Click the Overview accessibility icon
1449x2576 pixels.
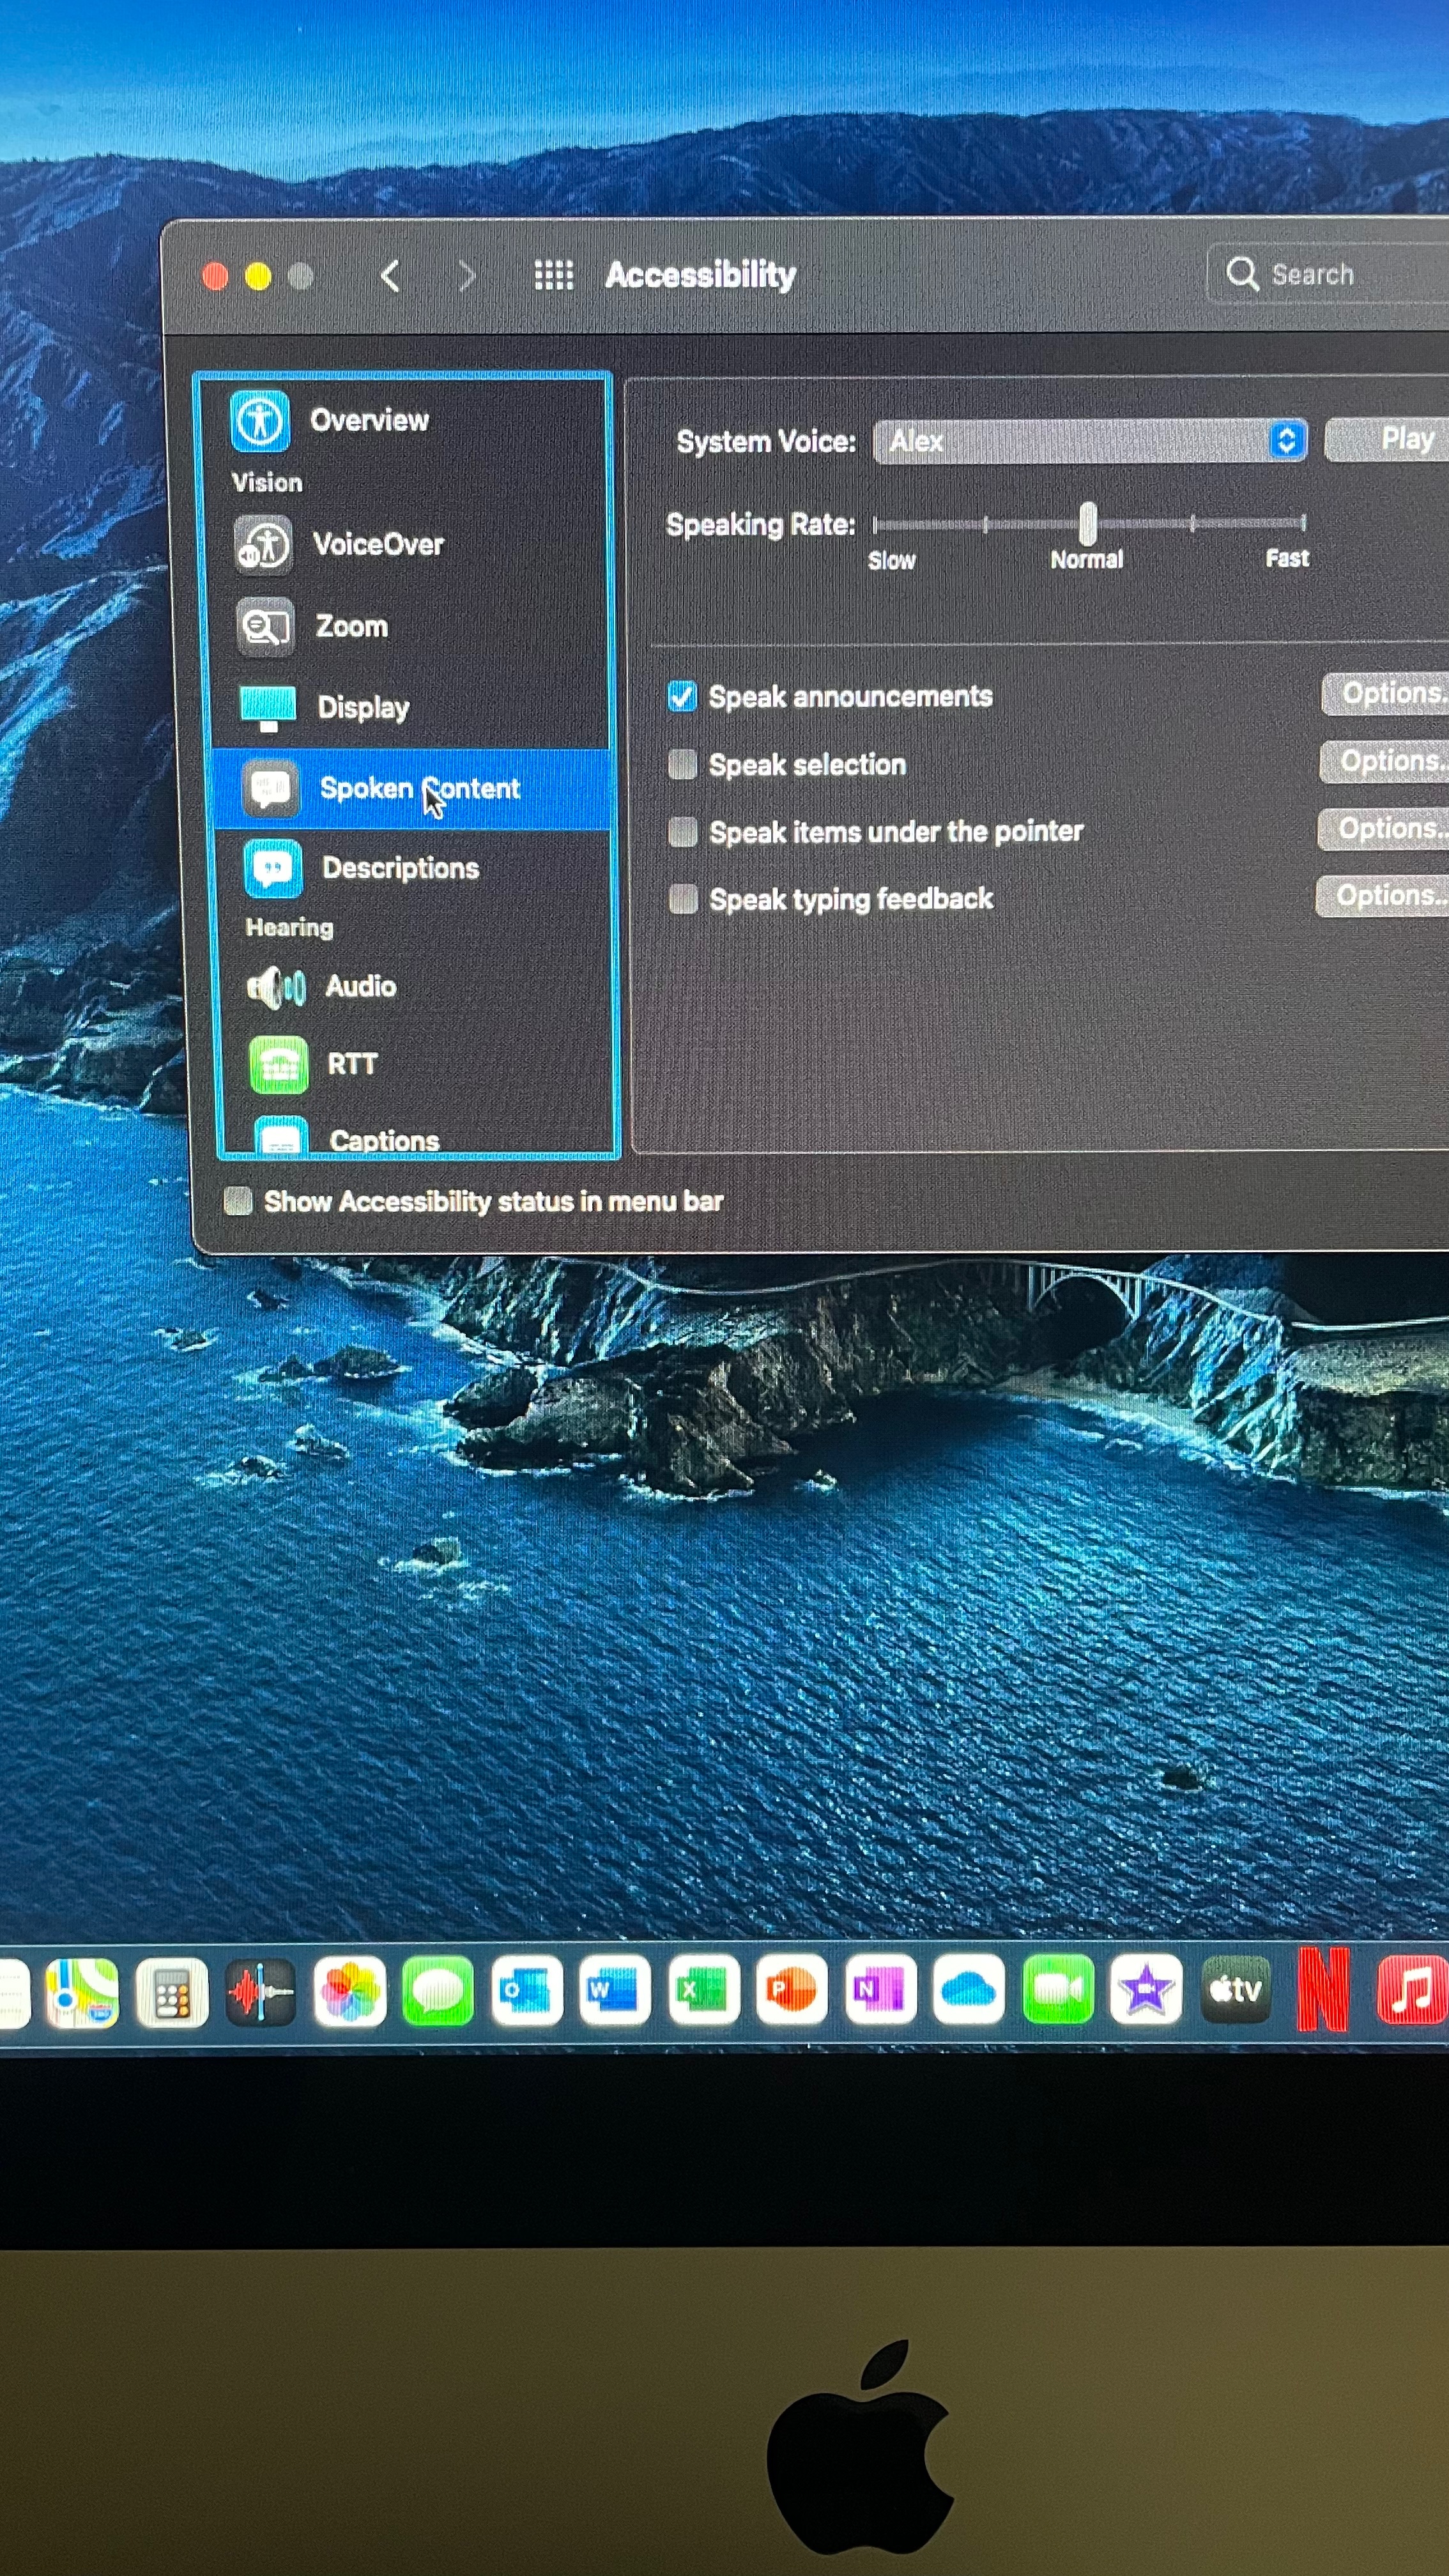coord(260,420)
